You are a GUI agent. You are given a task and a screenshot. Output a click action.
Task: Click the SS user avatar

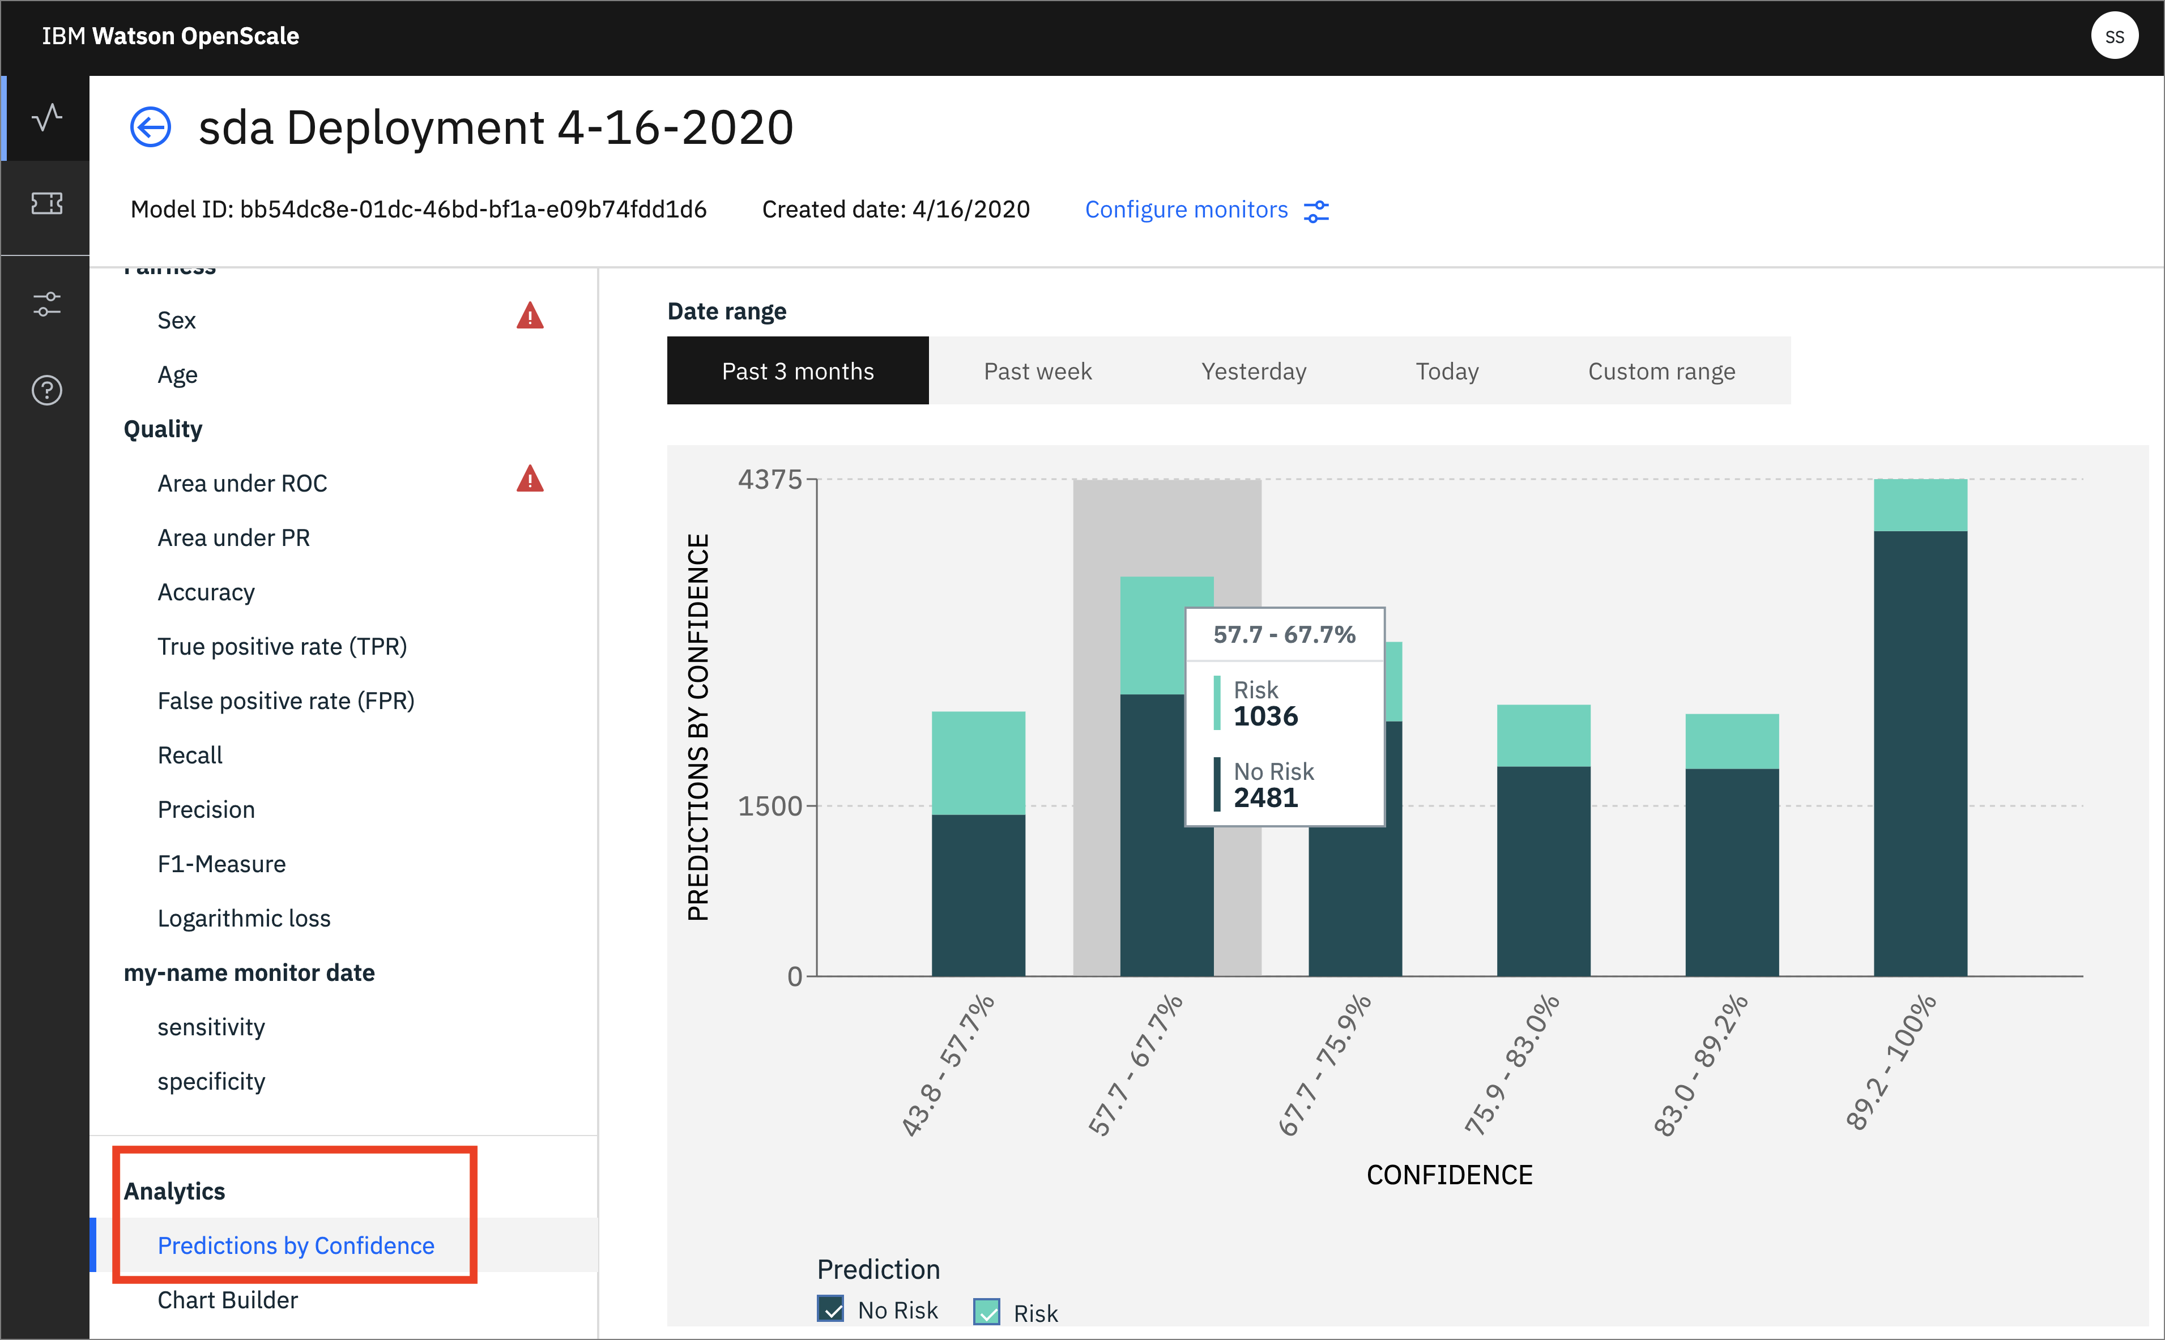[2113, 36]
